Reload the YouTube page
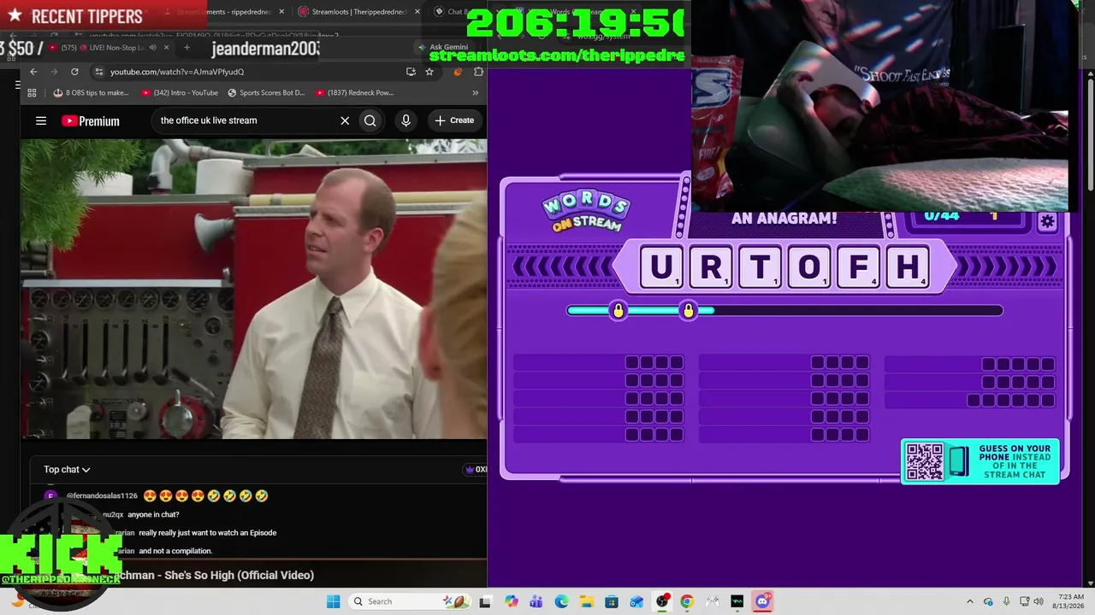 [74, 72]
